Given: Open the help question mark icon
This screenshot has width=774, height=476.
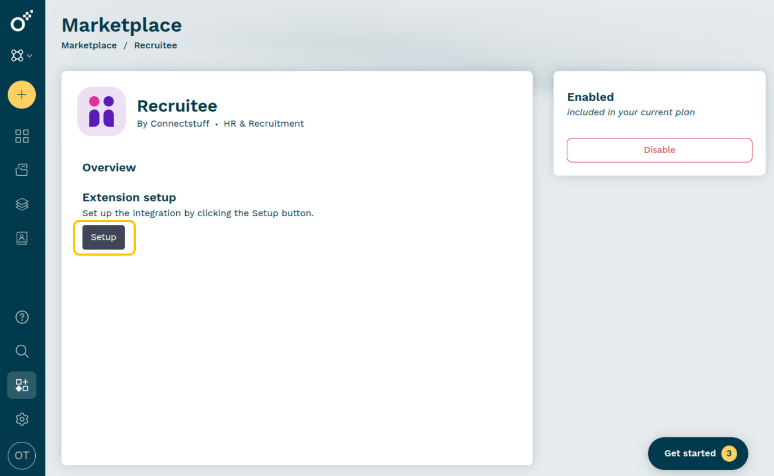Looking at the screenshot, I should 22,317.
